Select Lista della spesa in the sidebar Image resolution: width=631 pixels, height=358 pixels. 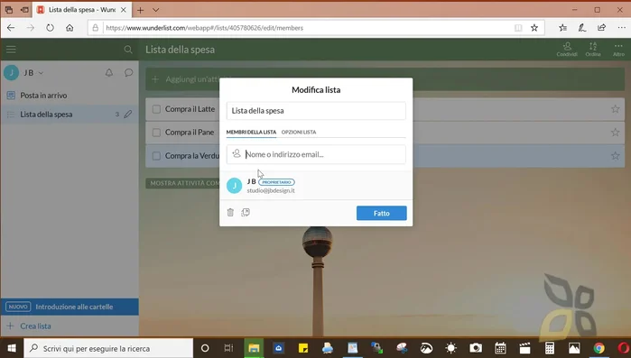coord(70,115)
